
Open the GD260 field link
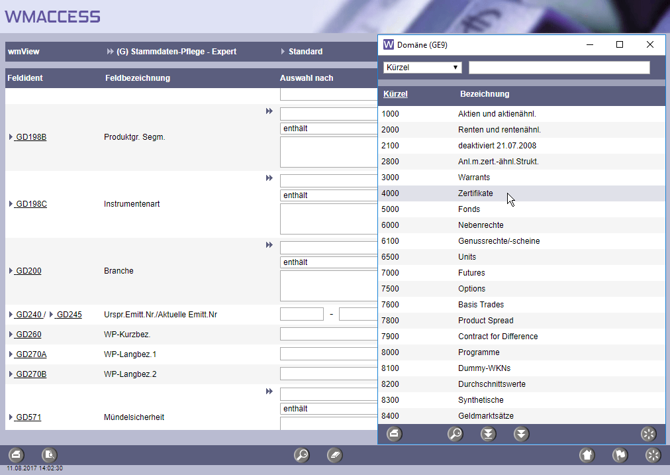tap(28, 335)
